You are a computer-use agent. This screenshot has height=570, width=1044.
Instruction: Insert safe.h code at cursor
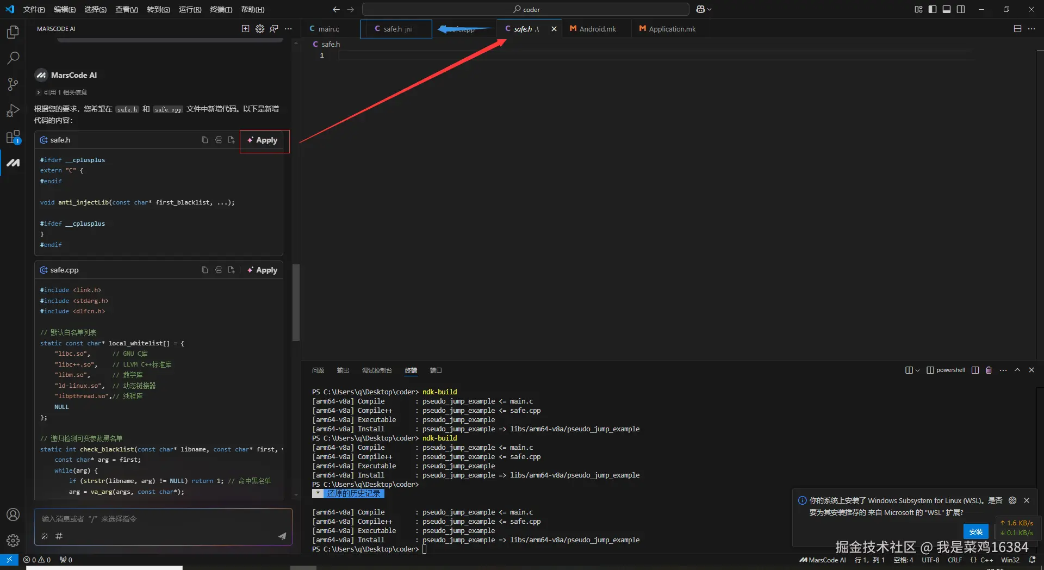(x=218, y=140)
